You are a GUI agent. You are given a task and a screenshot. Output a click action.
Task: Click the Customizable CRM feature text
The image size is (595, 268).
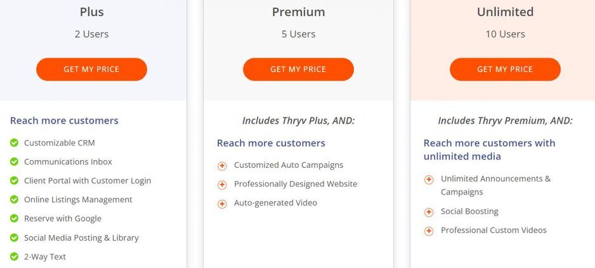pyautogui.click(x=60, y=143)
